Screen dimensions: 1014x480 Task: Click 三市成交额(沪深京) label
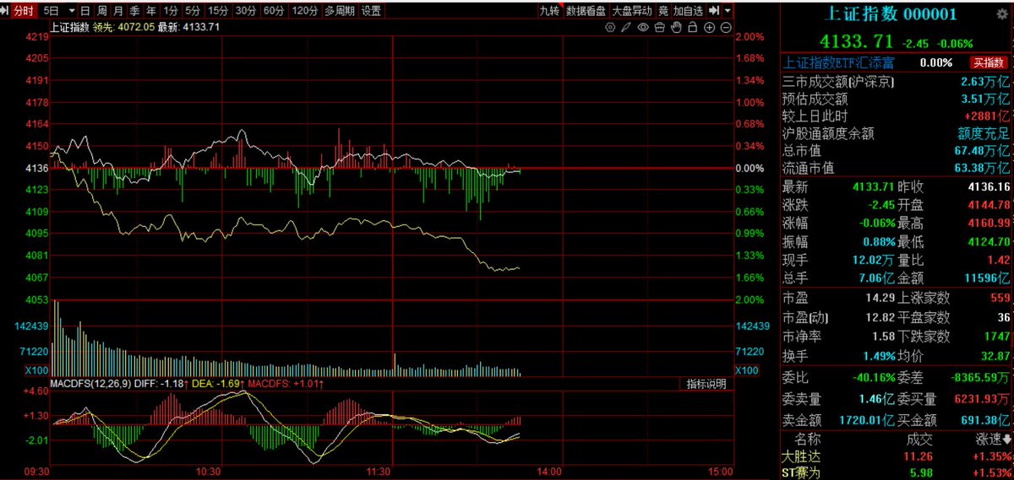(838, 83)
